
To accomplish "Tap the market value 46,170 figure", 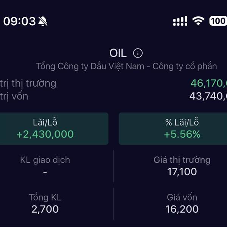I will click(x=208, y=83).
